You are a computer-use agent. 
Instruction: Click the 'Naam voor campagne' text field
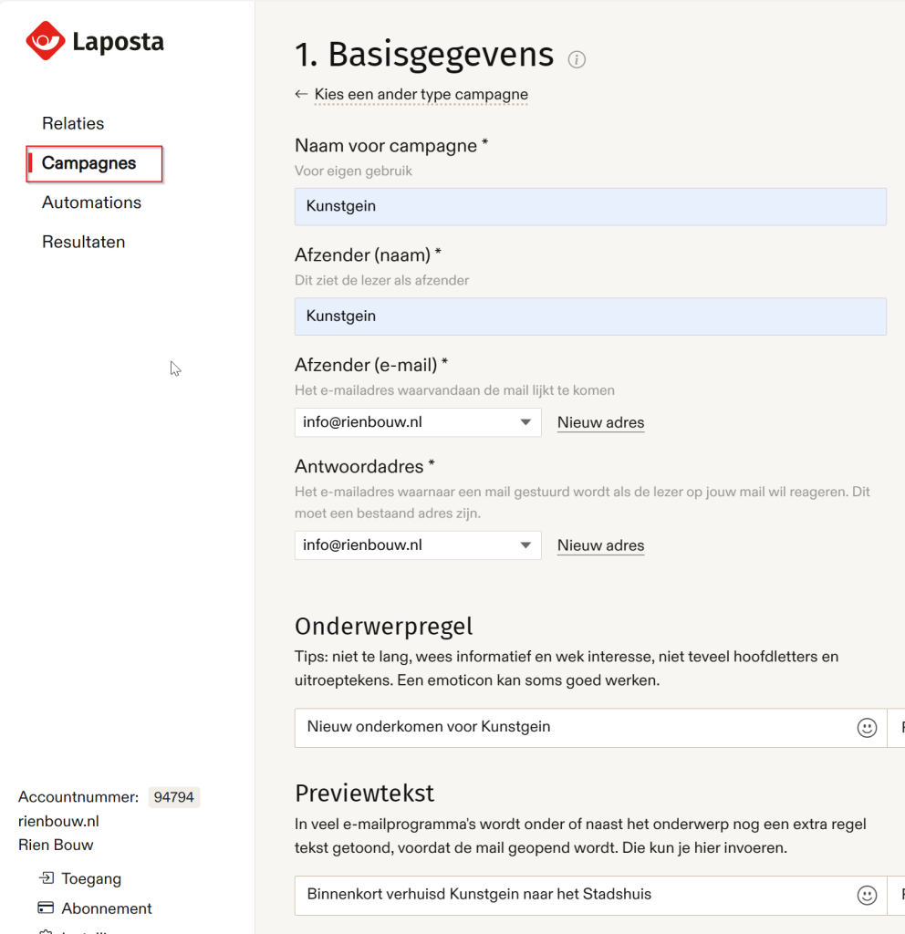point(590,206)
